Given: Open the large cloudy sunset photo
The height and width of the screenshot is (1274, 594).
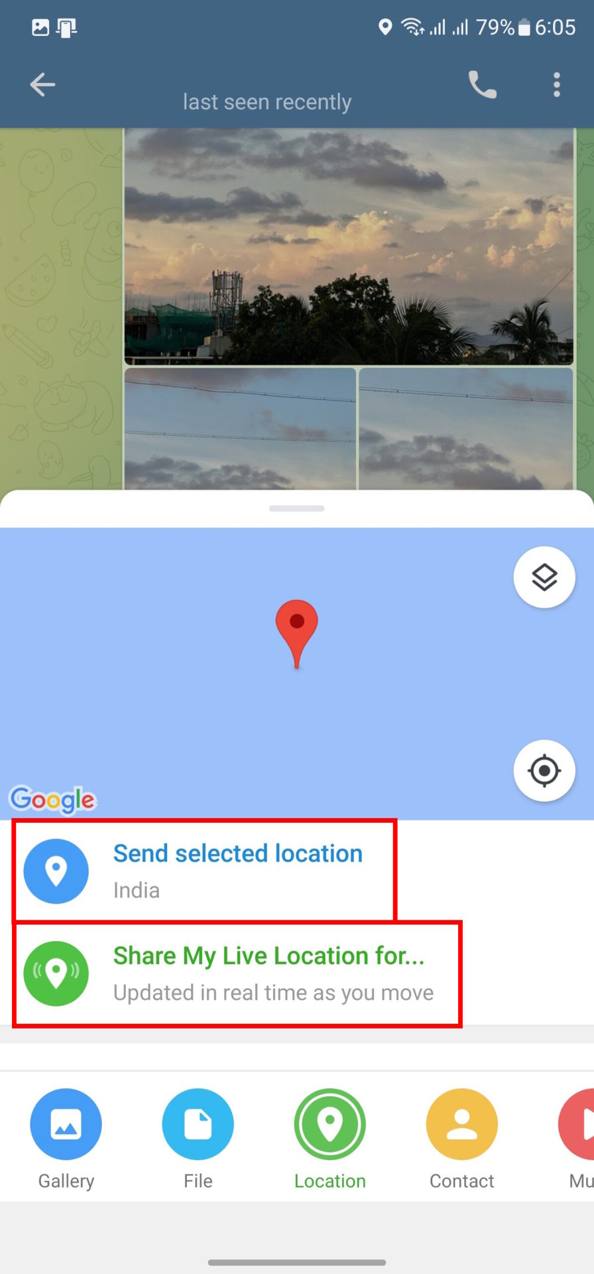Looking at the screenshot, I should [349, 247].
